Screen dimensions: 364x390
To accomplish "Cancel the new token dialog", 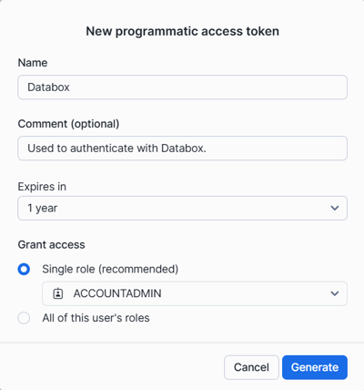I will pyautogui.click(x=251, y=367).
